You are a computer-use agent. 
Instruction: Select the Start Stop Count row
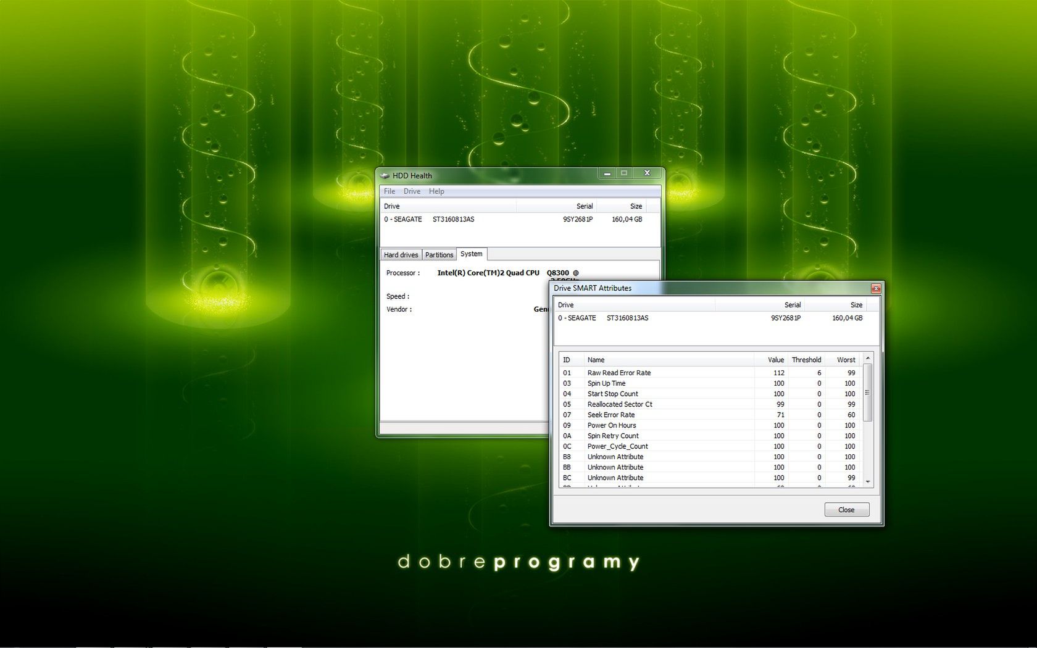tap(710, 394)
